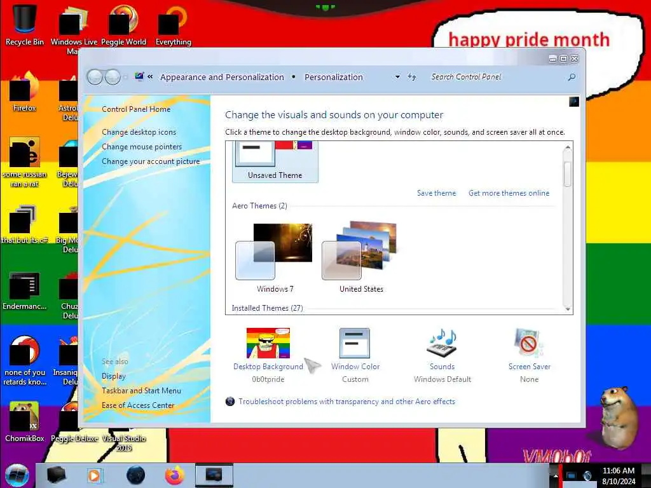The height and width of the screenshot is (488, 651).
Task: Open the Recycle Bin desktop icon
Action: (25, 25)
